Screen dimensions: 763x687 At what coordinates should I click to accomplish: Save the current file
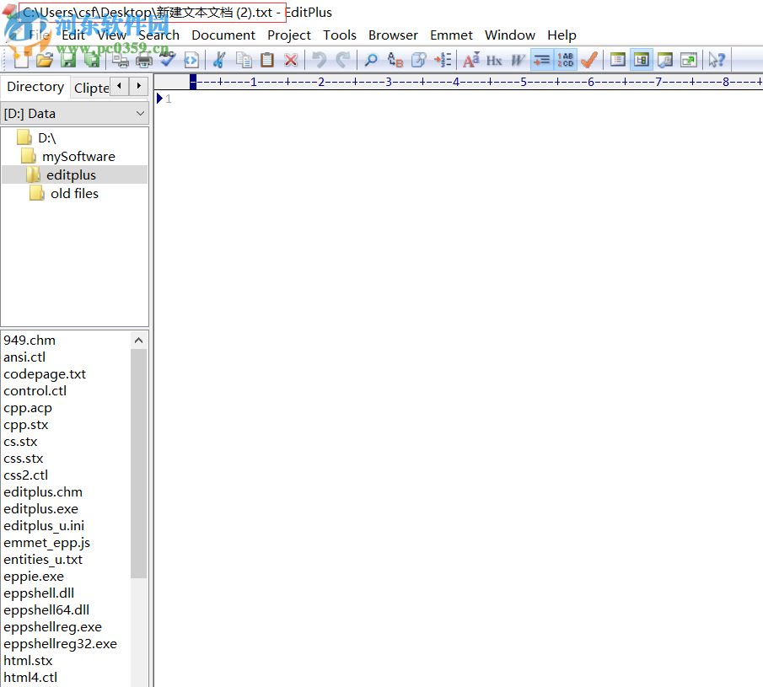67,60
